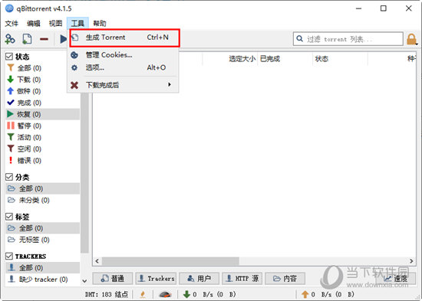Switch to the Trackers tab
This screenshot has height=301, width=422.
156,279
